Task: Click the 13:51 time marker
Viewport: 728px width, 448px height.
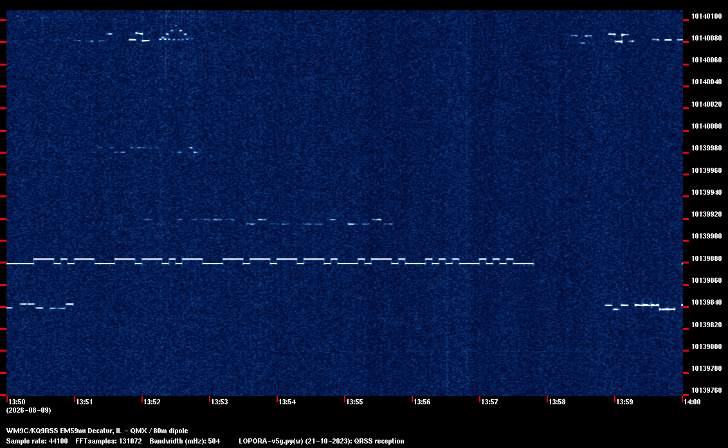Action: click(84, 402)
